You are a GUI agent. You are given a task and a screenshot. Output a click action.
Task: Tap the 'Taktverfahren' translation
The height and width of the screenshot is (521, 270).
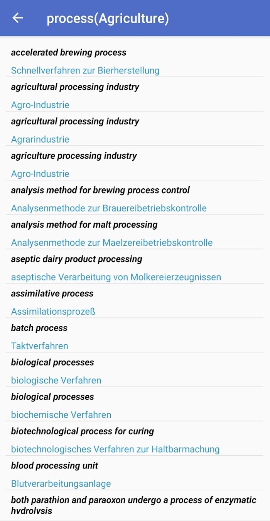coord(39,346)
